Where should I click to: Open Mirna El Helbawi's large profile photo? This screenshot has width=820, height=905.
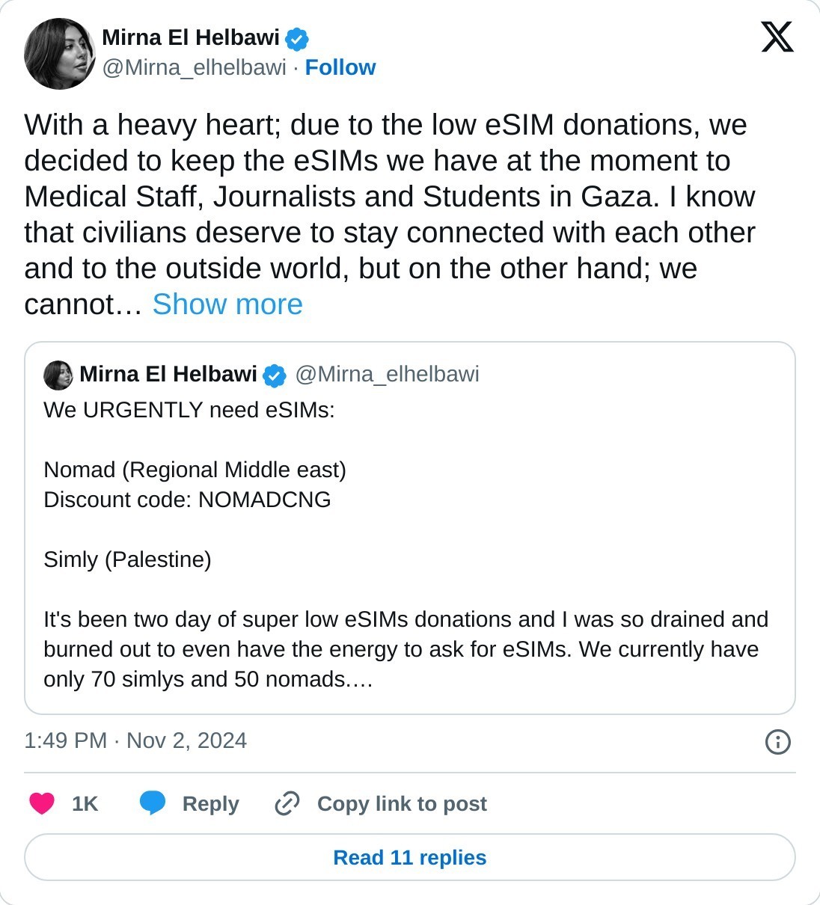(60, 54)
